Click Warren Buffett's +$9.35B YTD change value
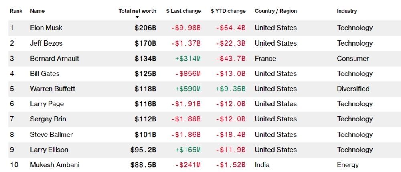 click(x=231, y=89)
